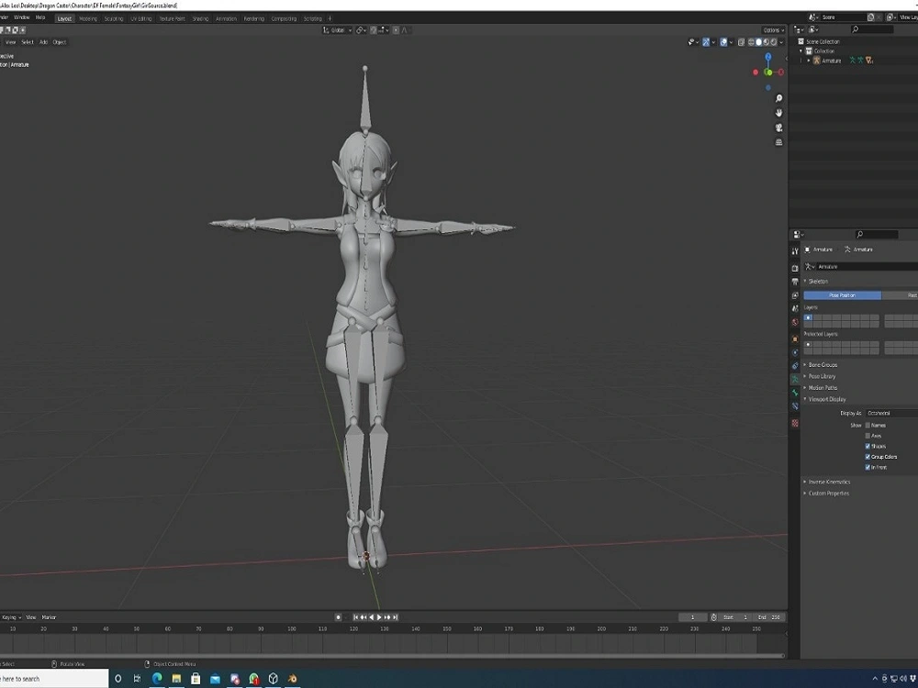Open the Armature Object Data properties tab
The image size is (918, 688).
[795, 379]
